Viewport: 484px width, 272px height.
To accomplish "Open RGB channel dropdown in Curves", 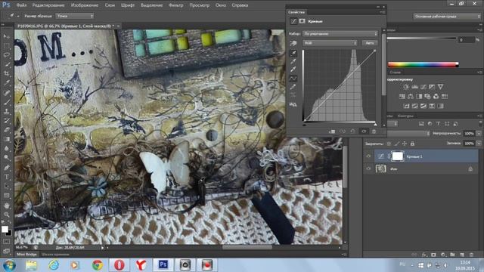I will click(x=330, y=43).
